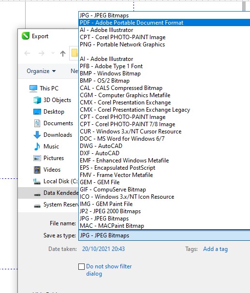Choose JPG - JPEG Bitmaps at list top

[164, 15]
